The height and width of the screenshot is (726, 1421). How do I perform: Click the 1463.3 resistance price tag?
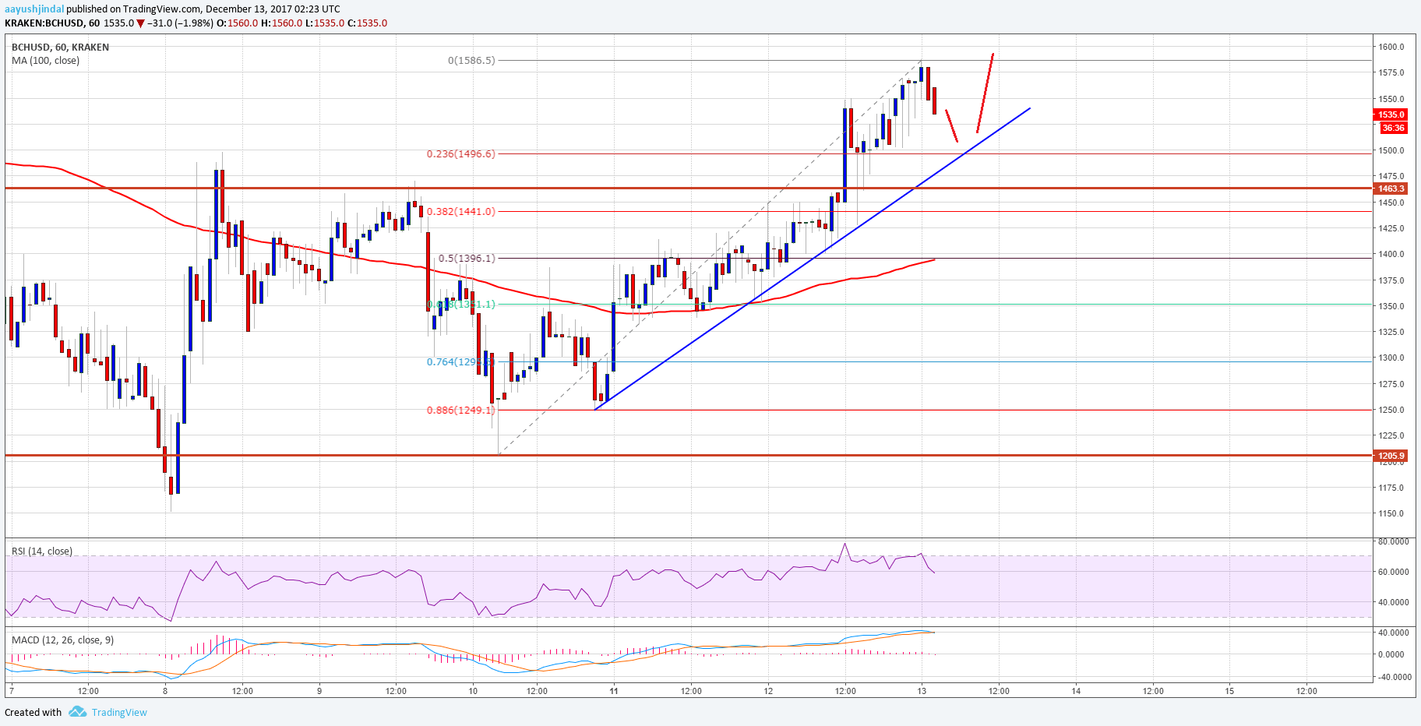[1391, 189]
